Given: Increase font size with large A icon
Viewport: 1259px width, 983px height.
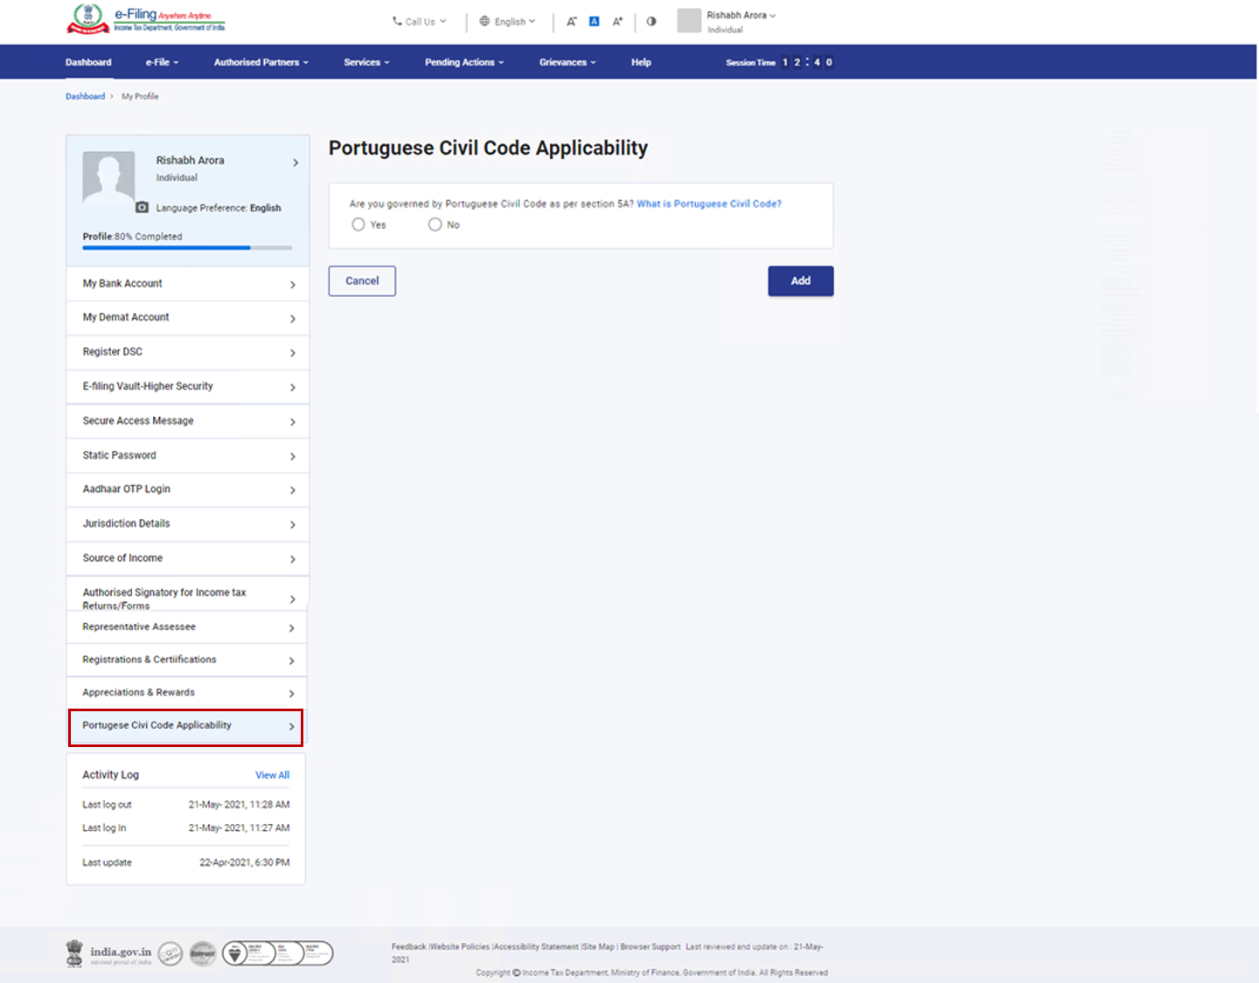Looking at the screenshot, I should coord(617,22).
